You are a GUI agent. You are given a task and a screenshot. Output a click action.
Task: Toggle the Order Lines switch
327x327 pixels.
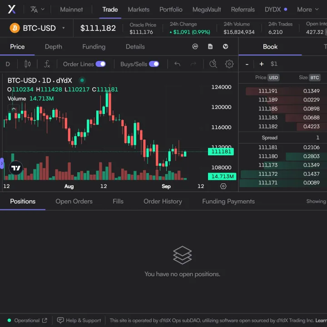coord(100,64)
